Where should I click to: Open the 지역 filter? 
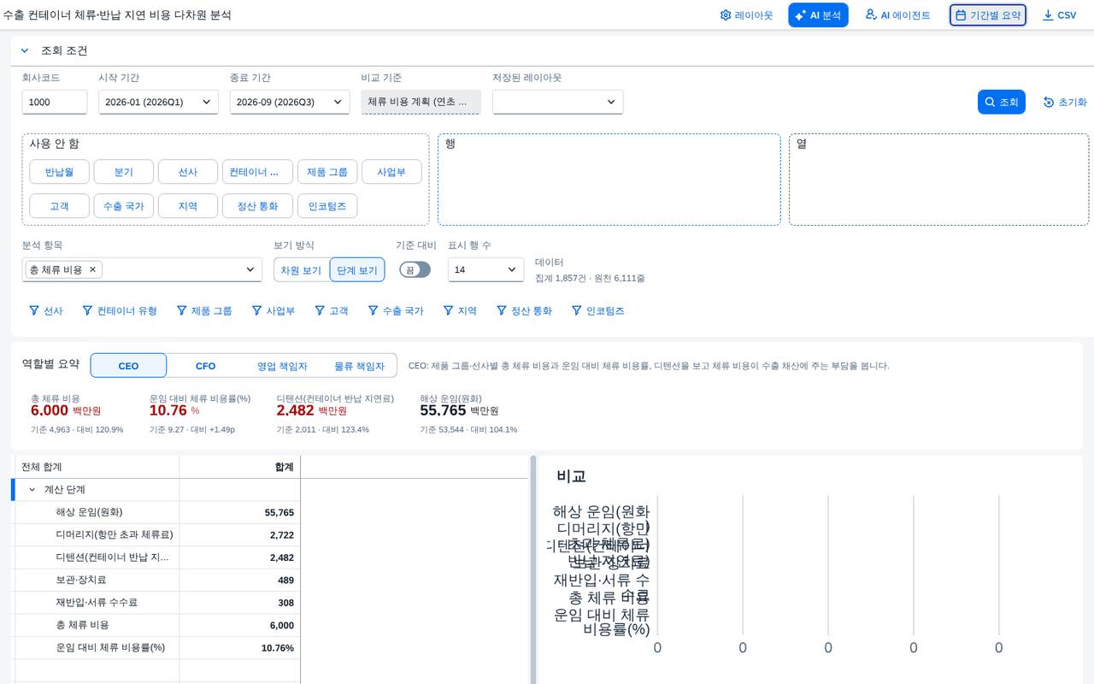[460, 310]
